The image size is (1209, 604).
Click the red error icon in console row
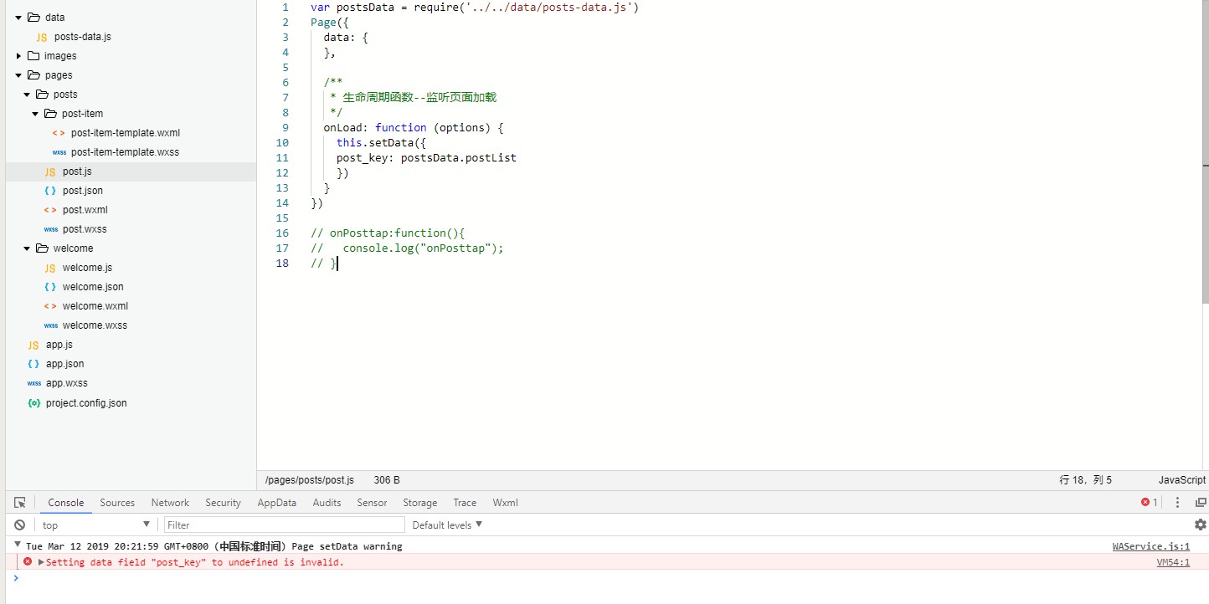point(28,562)
